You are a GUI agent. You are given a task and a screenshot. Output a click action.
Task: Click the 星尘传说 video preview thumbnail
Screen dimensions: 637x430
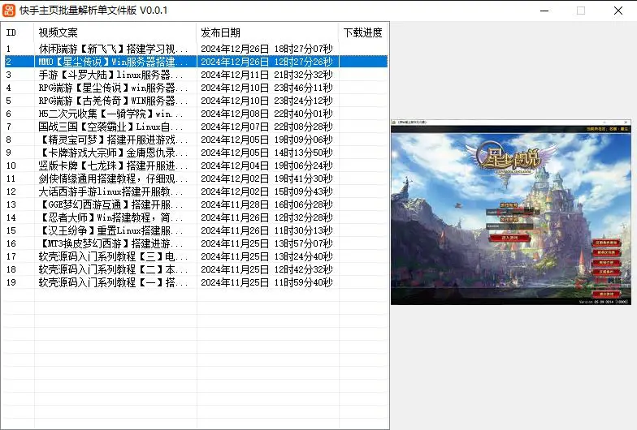click(x=511, y=213)
